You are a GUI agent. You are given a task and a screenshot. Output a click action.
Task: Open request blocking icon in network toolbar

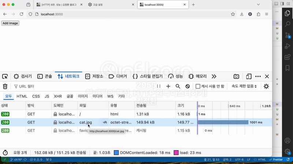[188, 86]
